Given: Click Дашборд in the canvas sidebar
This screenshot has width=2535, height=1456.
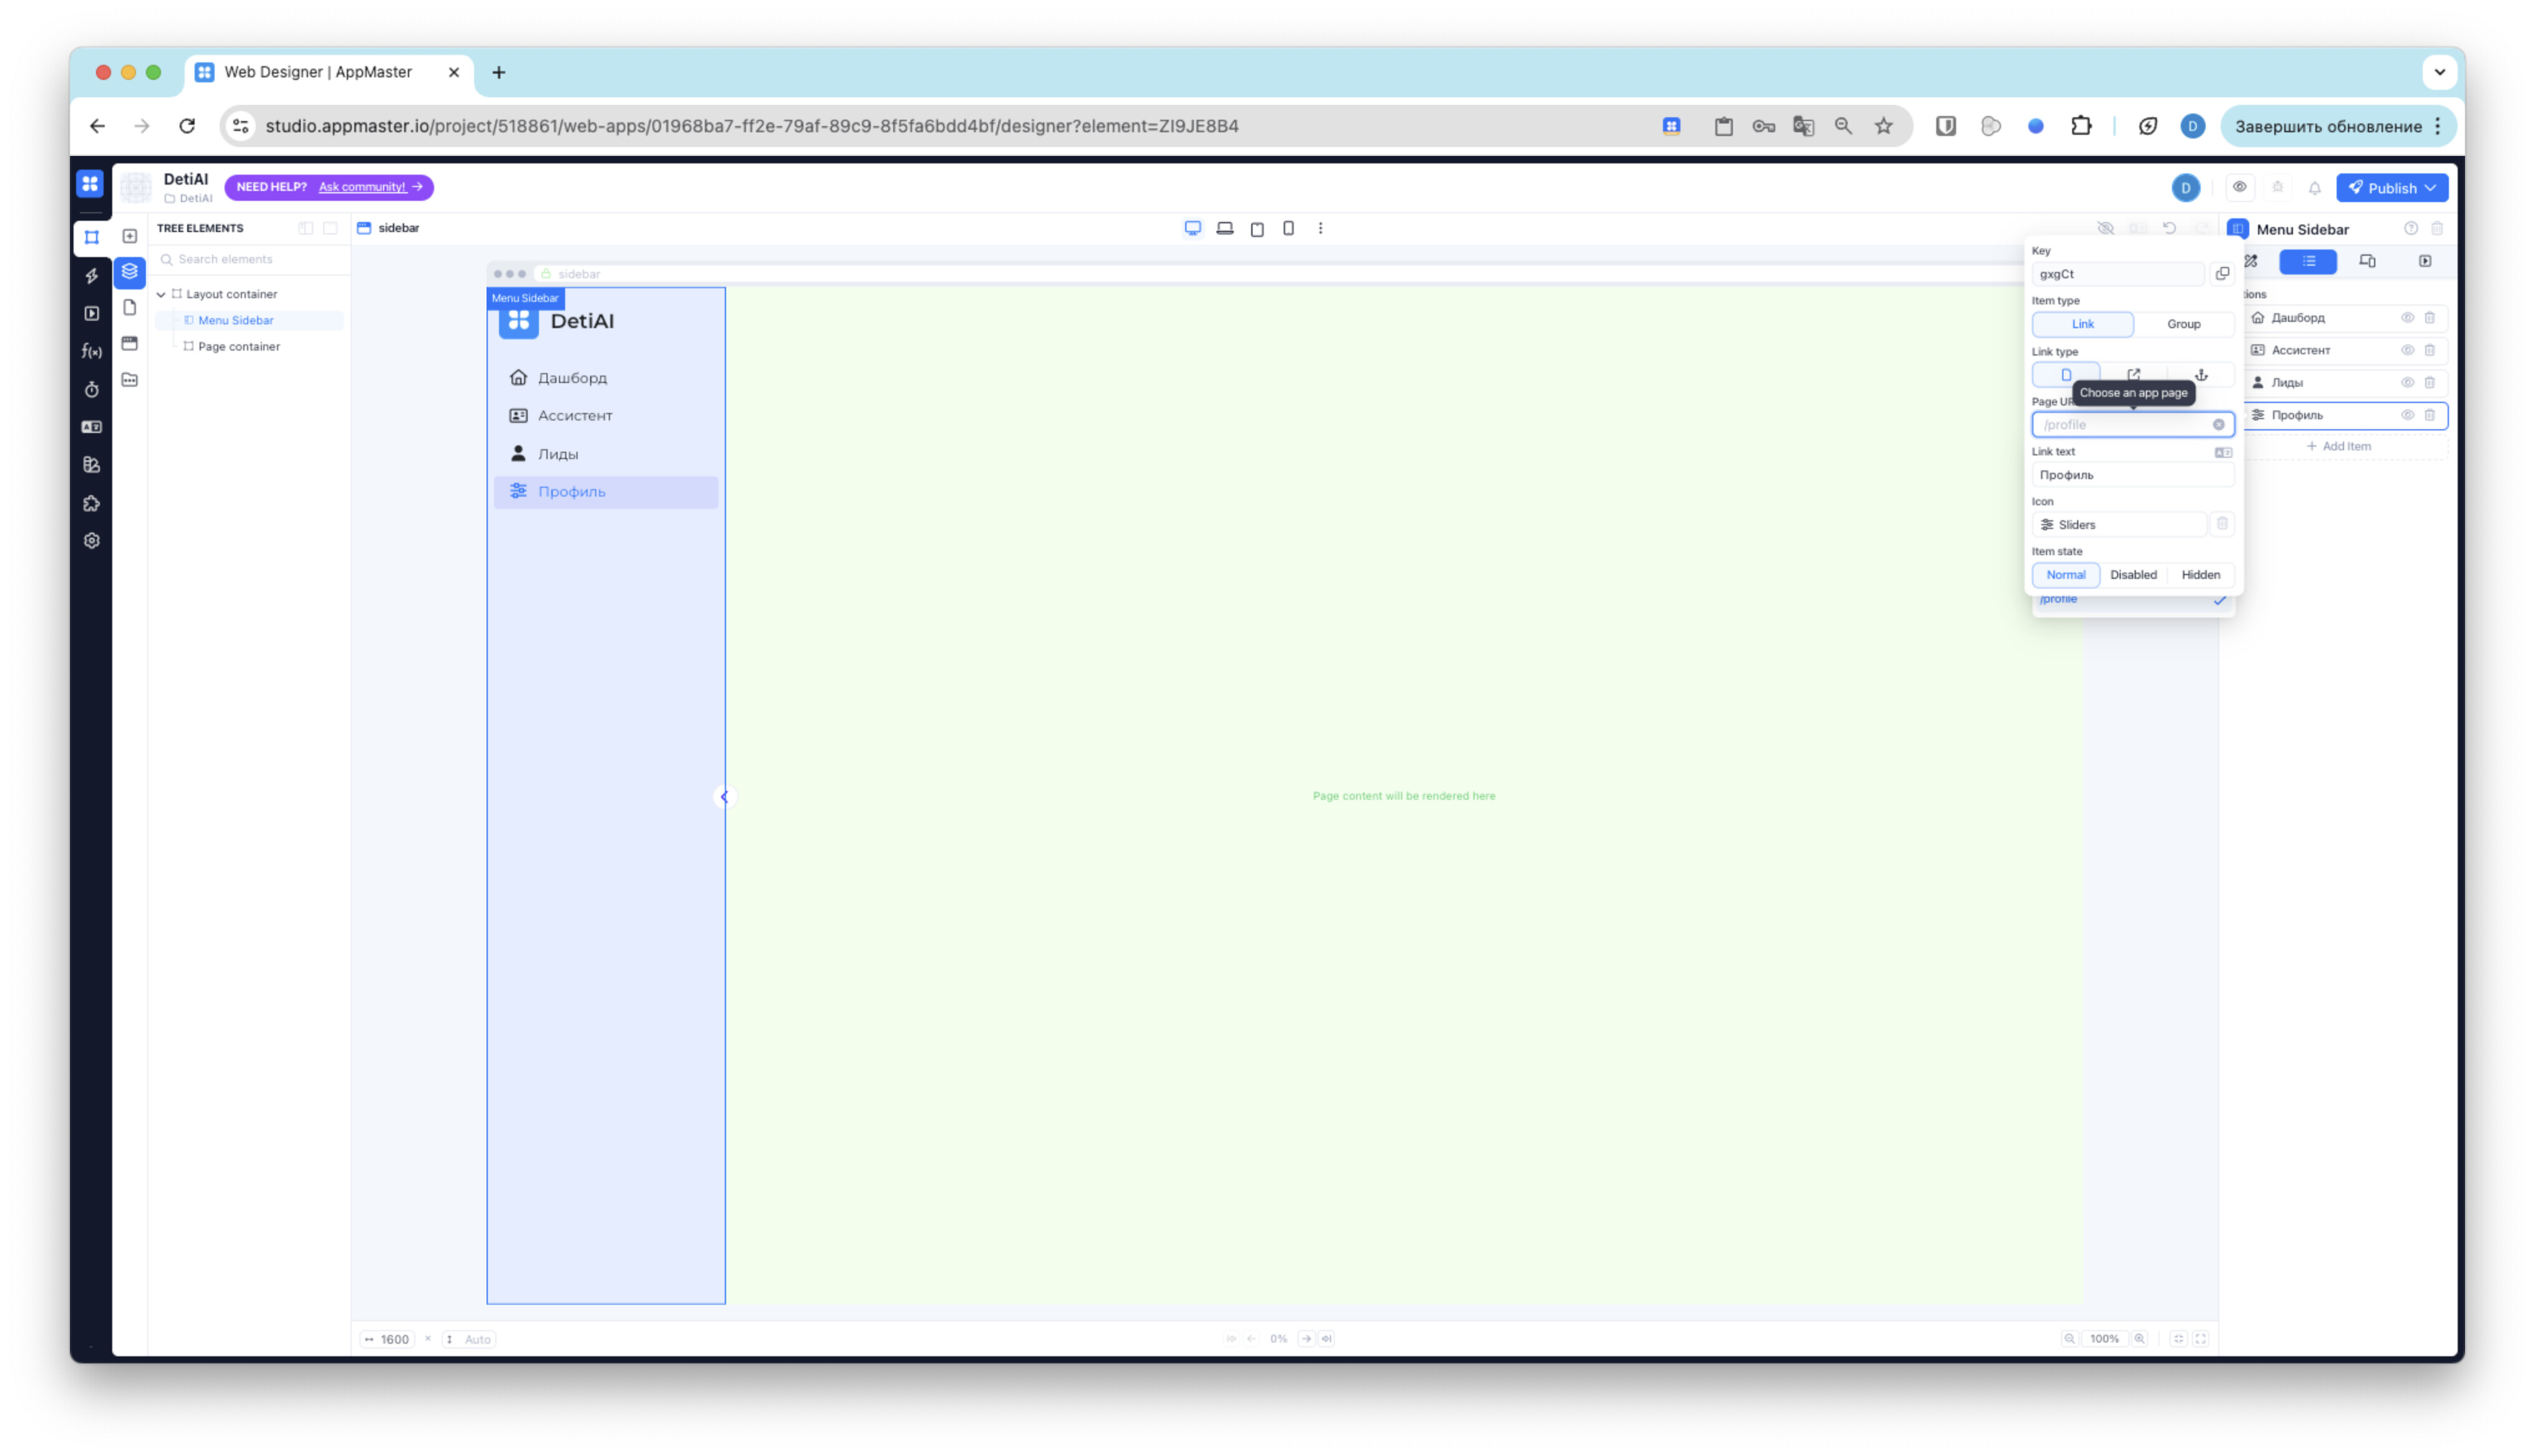Looking at the screenshot, I should [x=572, y=378].
